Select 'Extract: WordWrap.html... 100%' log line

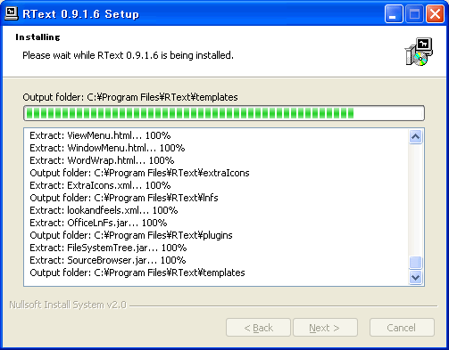[x=102, y=160]
